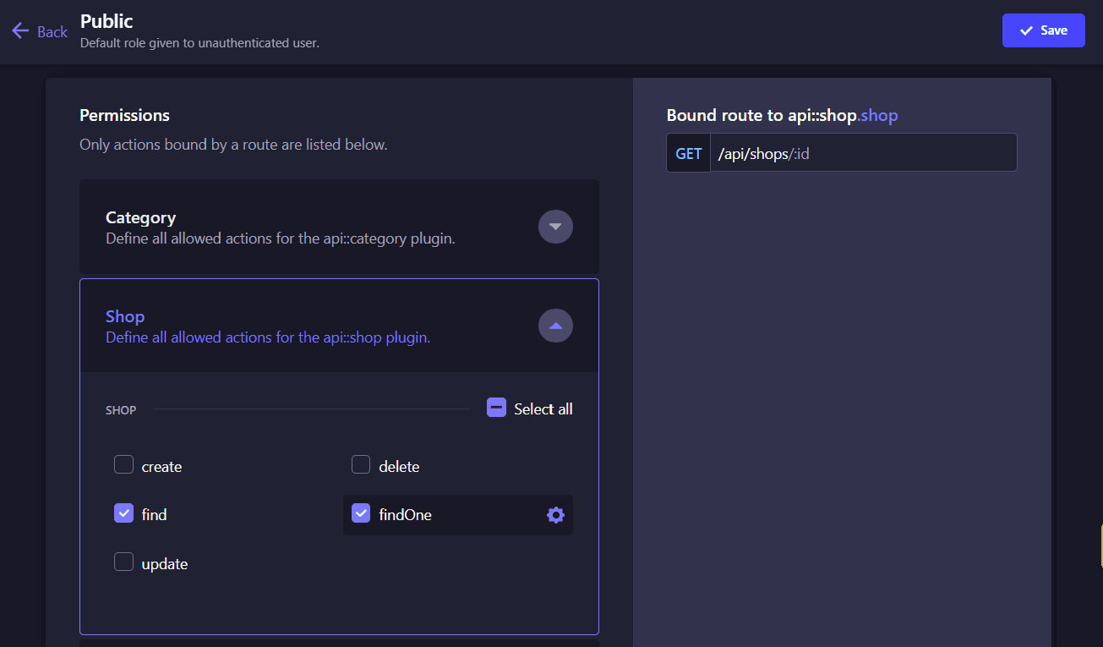Screen dimensions: 1103x647
Task: Click the back arrow icon
Action: 20,31
